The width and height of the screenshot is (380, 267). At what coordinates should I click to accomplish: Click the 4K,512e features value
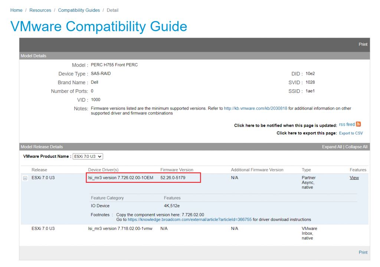pyautogui.click(x=171, y=206)
